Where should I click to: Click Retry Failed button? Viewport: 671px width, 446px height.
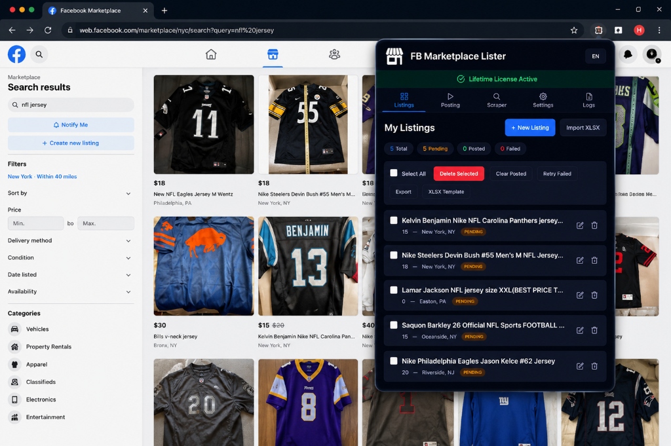click(x=557, y=174)
